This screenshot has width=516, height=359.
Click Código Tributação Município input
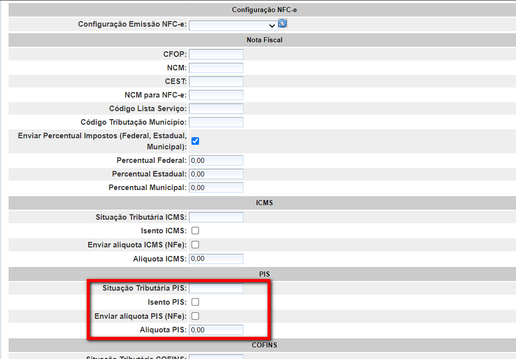216,122
